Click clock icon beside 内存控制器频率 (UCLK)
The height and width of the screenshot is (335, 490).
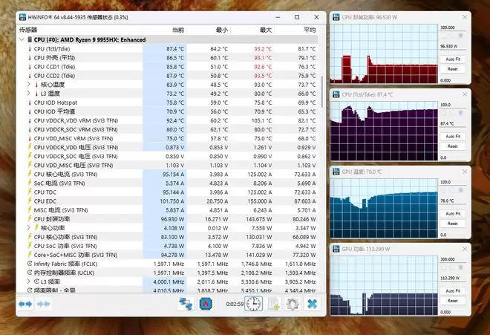30,273
